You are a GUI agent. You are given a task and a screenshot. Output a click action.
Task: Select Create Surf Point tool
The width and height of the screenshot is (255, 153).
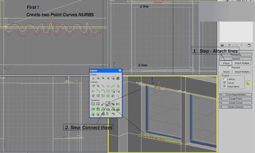(113, 78)
